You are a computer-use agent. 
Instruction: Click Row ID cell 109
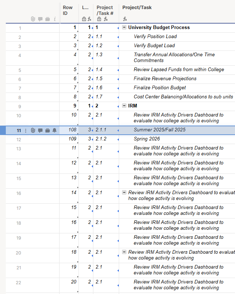[69, 139]
